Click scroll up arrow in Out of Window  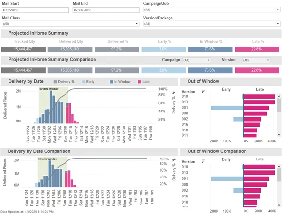pos(279,96)
